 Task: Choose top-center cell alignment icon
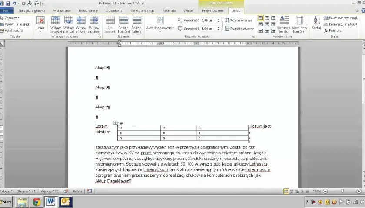point(267,18)
